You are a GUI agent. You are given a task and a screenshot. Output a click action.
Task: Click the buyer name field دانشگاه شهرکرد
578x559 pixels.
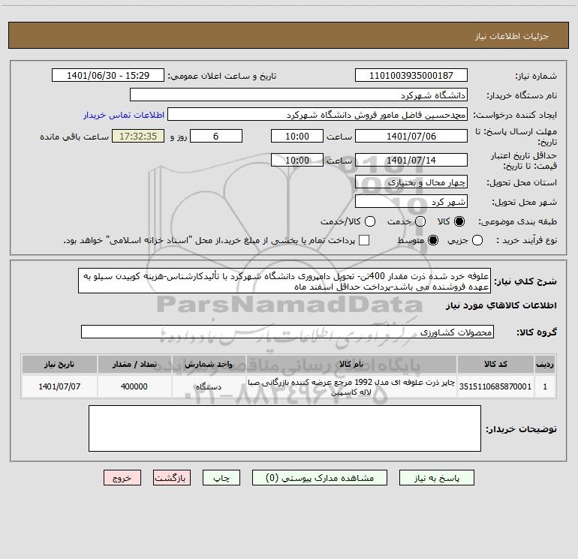point(299,95)
